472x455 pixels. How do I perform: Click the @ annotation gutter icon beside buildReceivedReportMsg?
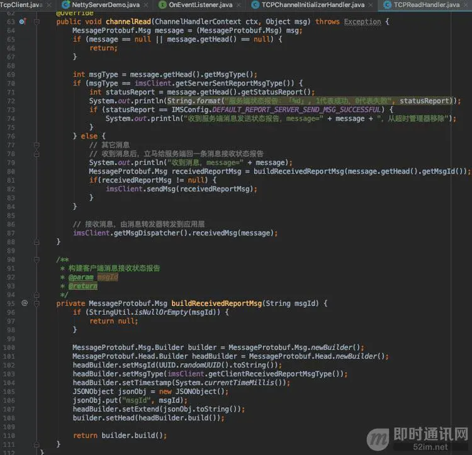25,303
